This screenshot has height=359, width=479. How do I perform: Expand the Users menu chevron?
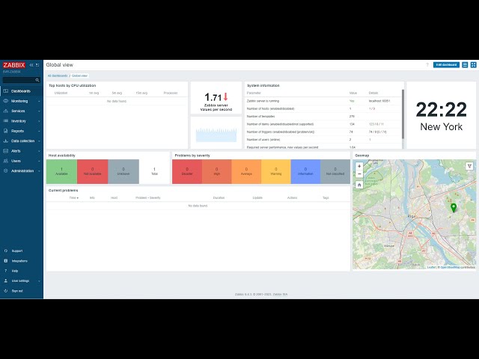[x=39, y=161]
